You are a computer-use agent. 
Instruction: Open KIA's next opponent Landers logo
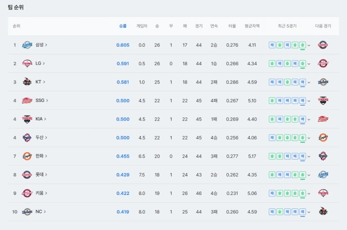click(323, 119)
